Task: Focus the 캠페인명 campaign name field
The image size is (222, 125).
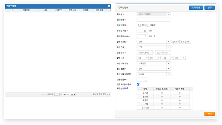Action: coord(154,20)
